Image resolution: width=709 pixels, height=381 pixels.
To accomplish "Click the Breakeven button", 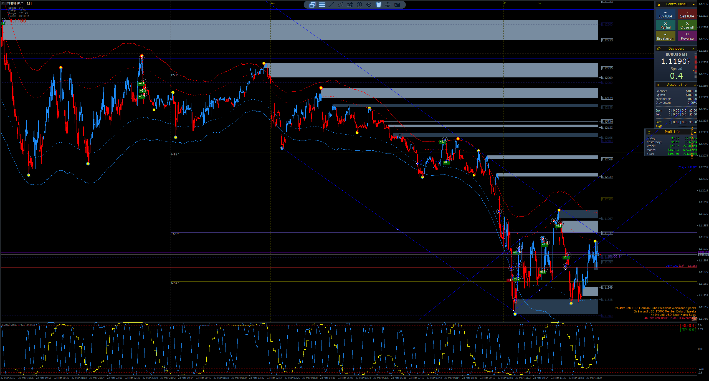I will coord(665,36).
